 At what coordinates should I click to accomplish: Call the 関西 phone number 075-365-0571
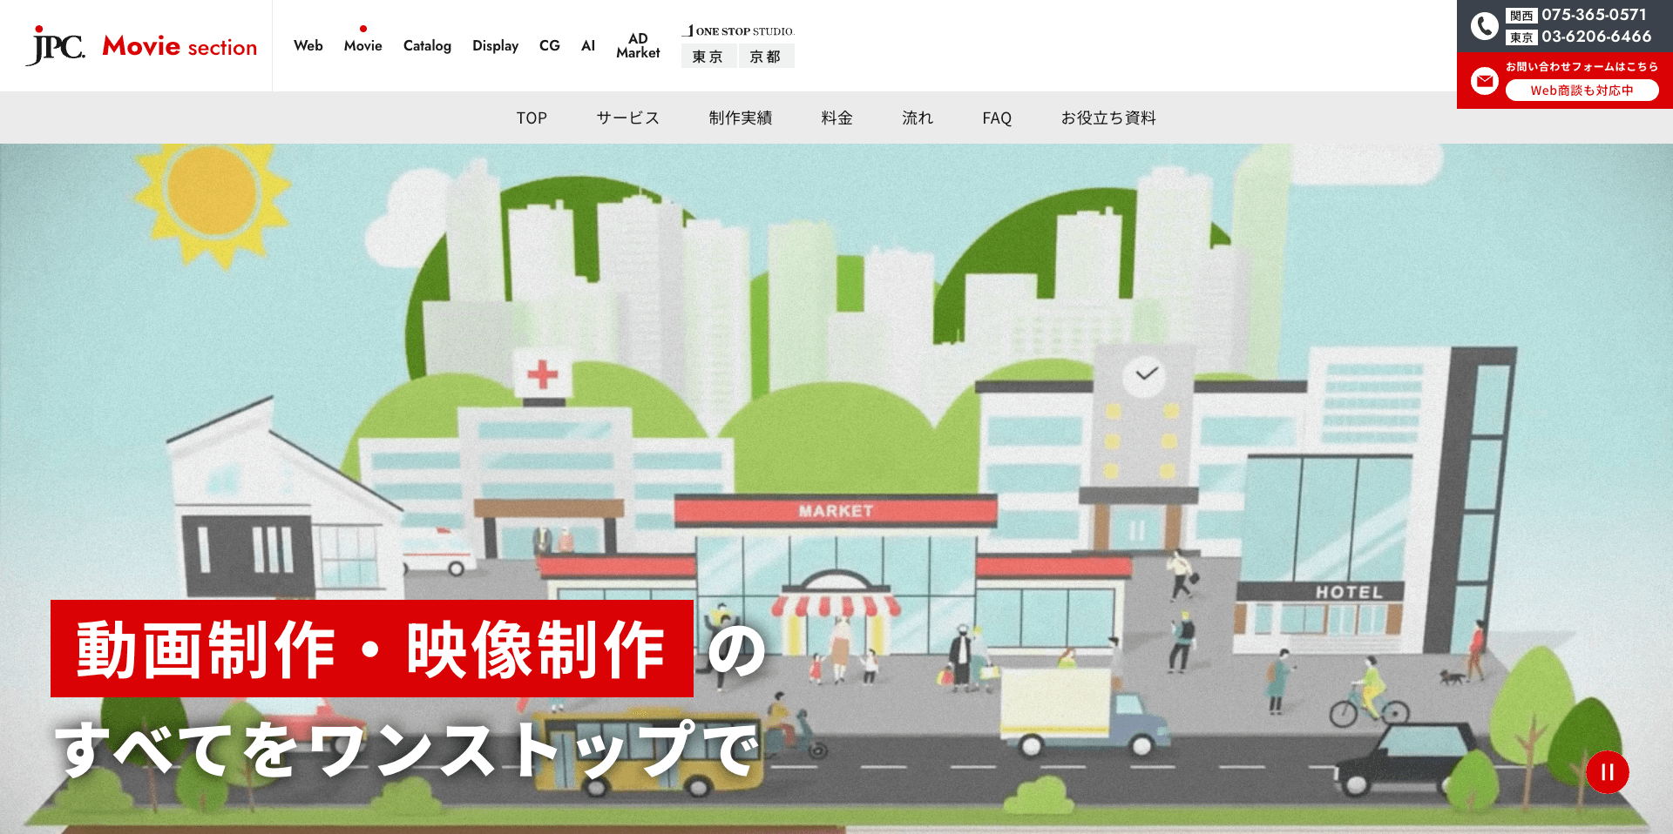(x=1593, y=15)
